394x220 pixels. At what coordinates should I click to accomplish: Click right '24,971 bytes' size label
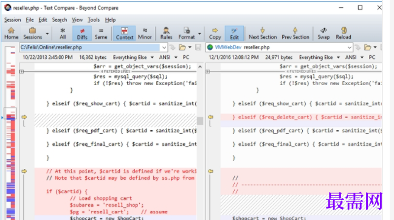278,58
